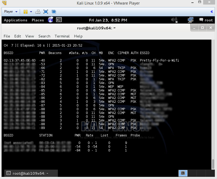Click the terminal vertical scrollbar thumb
The image size is (217, 179).
[x=213, y=164]
